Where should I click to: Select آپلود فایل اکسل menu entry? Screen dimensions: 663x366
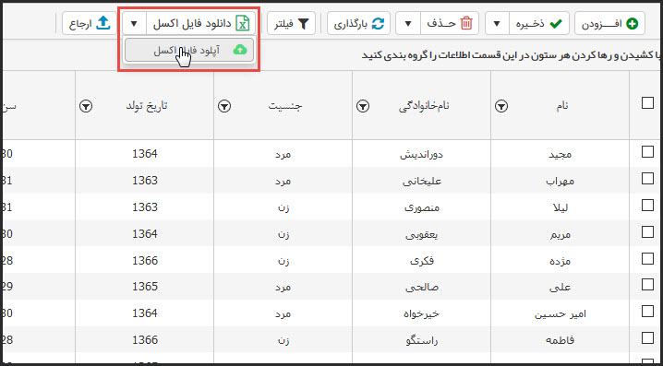[189, 50]
